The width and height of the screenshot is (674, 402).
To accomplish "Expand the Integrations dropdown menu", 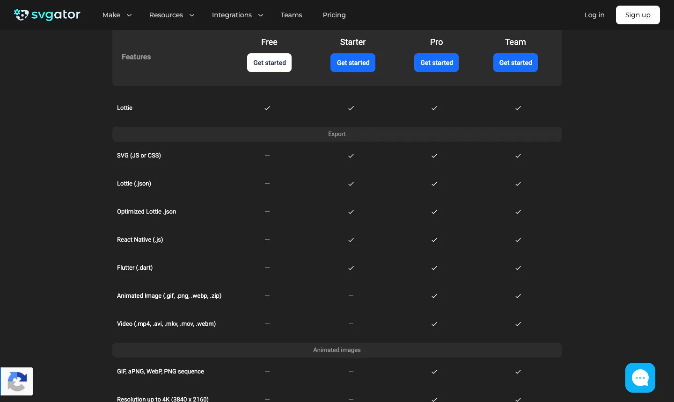I will tap(238, 15).
